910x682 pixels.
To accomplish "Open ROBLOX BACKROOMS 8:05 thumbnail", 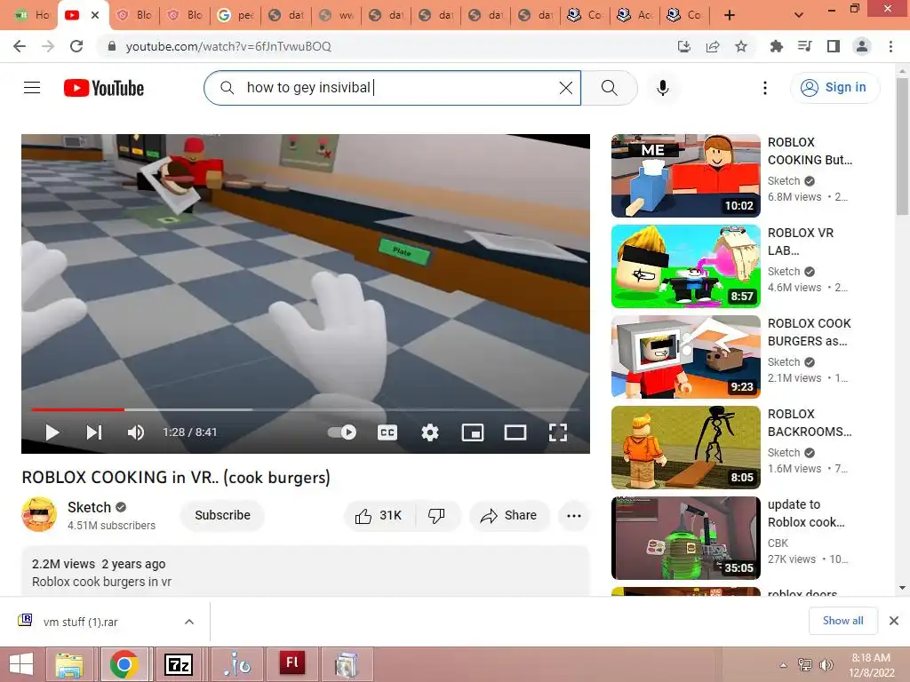I will (686, 448).
